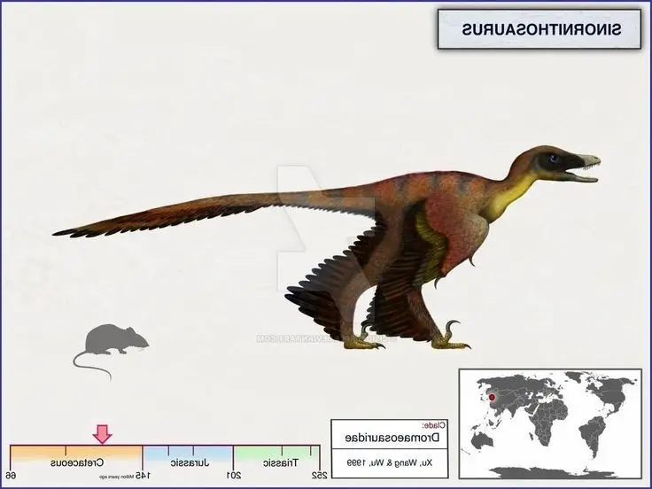
Task: Click the 252 label on timeline
Action: [317, 476]
